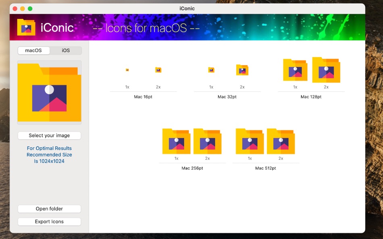This screenshot has width=383, height=239.
Task: Click the 1x label under Mac 512pt
Action: tap(250, 159)
